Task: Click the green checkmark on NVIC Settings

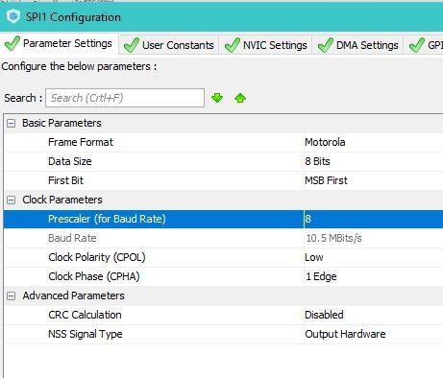Action: coord(233,45)
